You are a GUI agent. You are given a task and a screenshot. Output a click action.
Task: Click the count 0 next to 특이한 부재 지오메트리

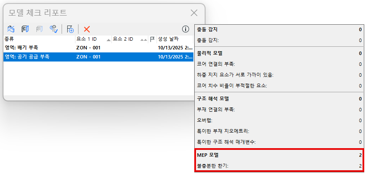[360, 131]
